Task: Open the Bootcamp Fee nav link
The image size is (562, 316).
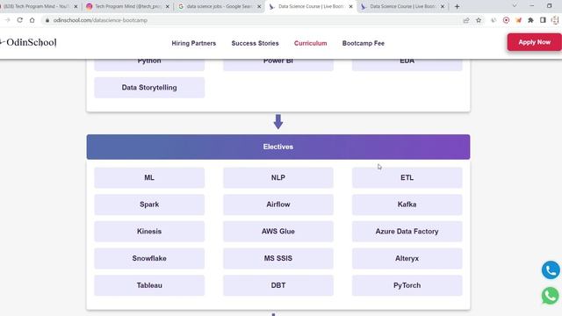Action: tap(363, 43)
